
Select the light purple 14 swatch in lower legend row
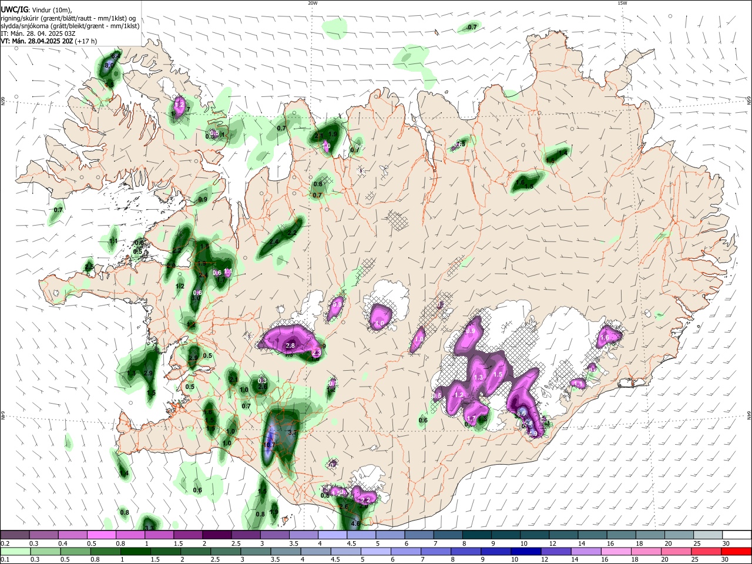coord(585,551)
